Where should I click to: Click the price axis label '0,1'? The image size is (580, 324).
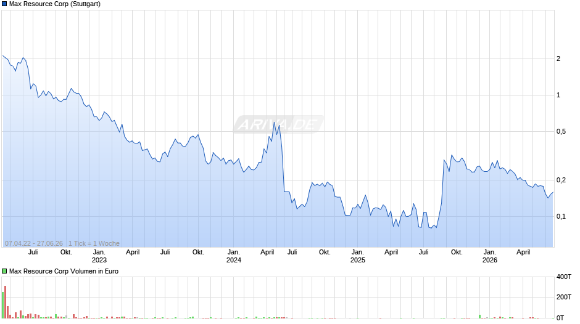click(561, 216)
